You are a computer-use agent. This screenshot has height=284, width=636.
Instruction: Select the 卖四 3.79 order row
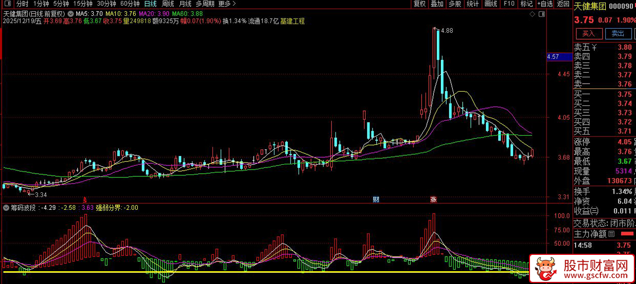pos(604,56)
